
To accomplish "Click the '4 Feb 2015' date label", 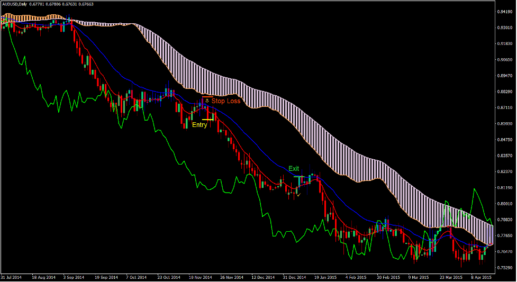I will click(356, 277).
